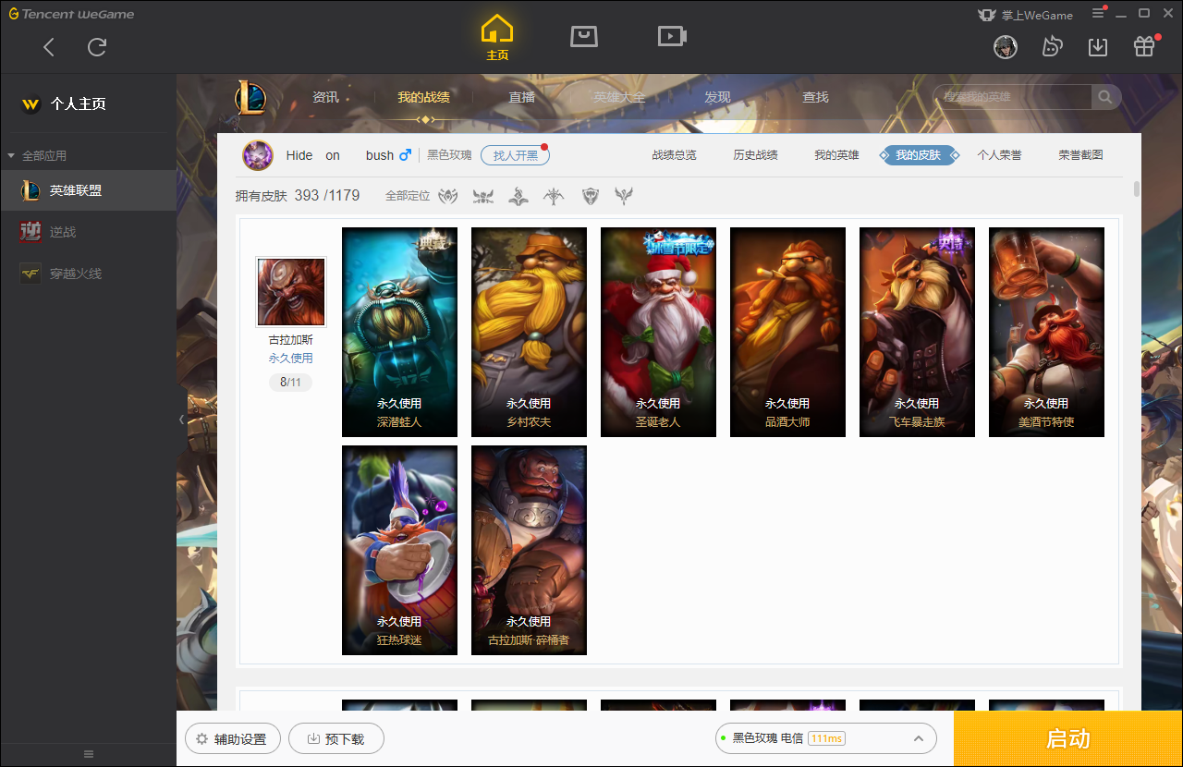Open the gift box icon

click(1144, 47)
